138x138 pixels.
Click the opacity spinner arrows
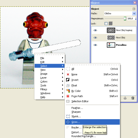(x=136, y=19)
